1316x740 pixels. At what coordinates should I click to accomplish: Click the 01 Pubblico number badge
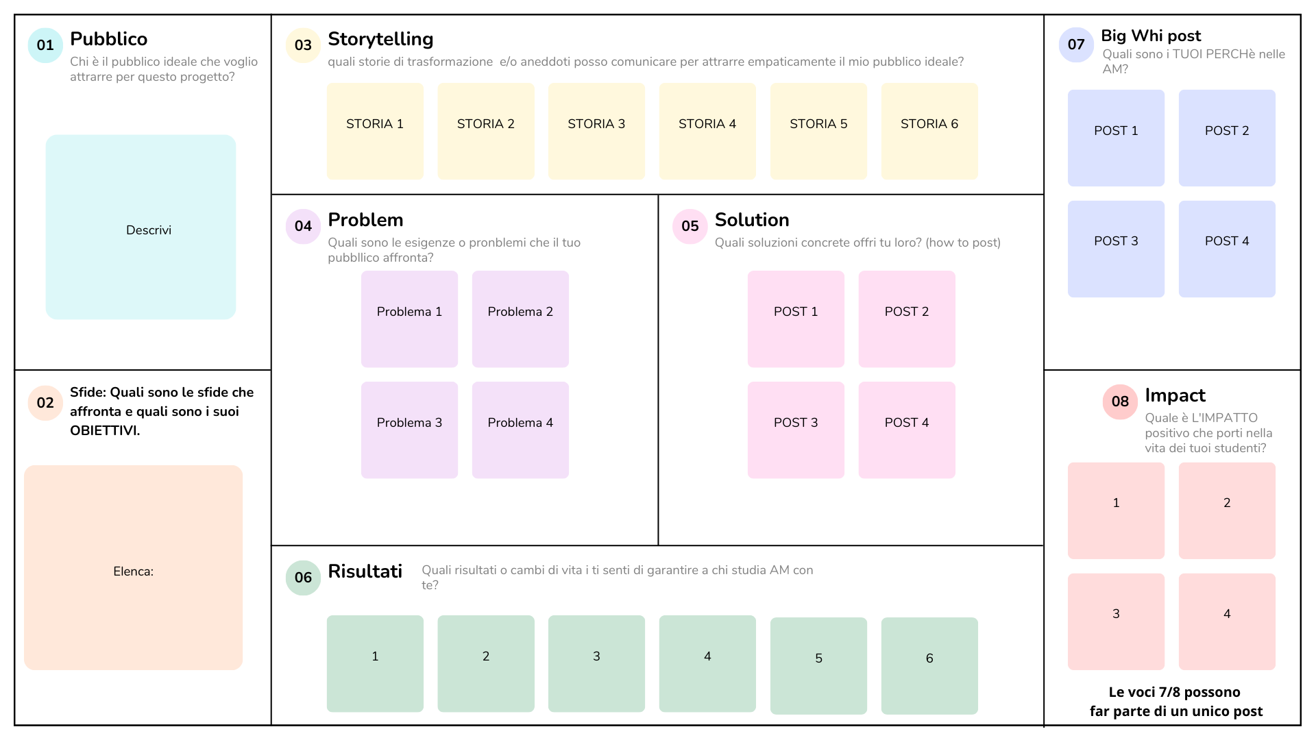[x=45, y=45]
